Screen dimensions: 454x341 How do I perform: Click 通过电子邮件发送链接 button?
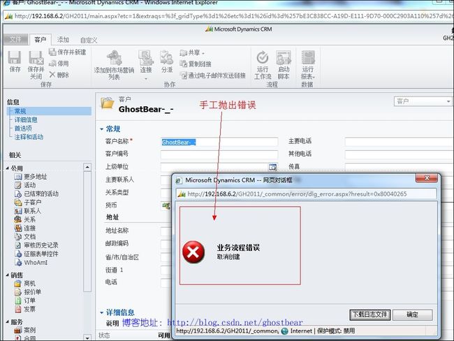(x=213, y=75)
